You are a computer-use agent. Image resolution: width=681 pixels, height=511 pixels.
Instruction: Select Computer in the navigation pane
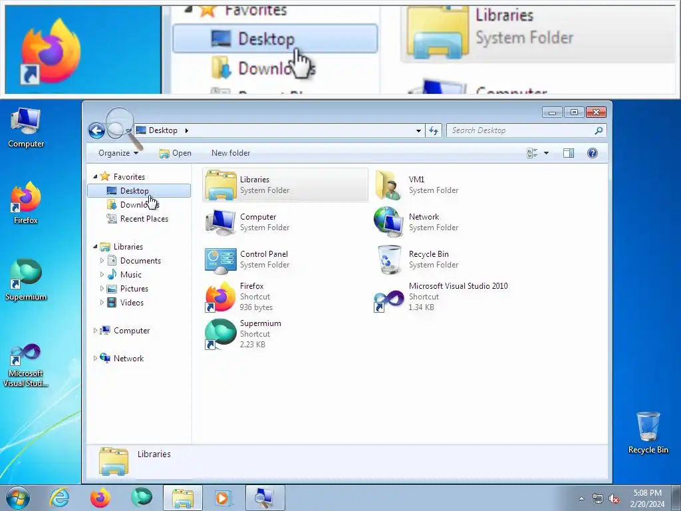[x=125, y=331]
